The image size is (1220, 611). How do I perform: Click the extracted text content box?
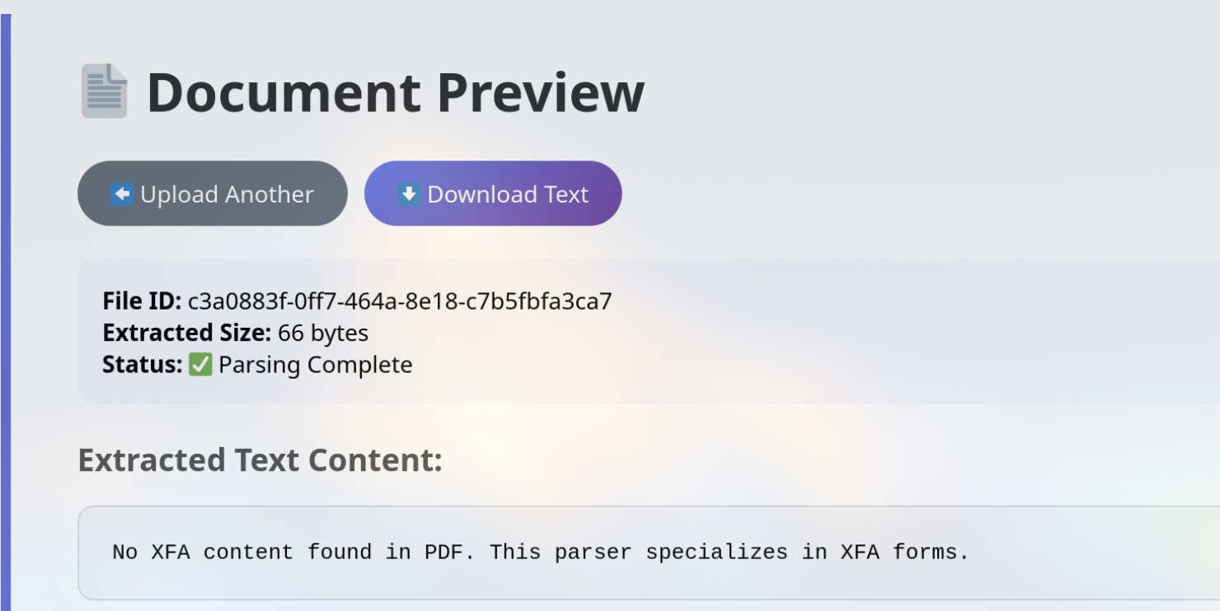(x=649, y=553)
